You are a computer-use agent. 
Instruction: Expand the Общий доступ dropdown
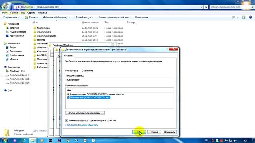coord(84,17)
